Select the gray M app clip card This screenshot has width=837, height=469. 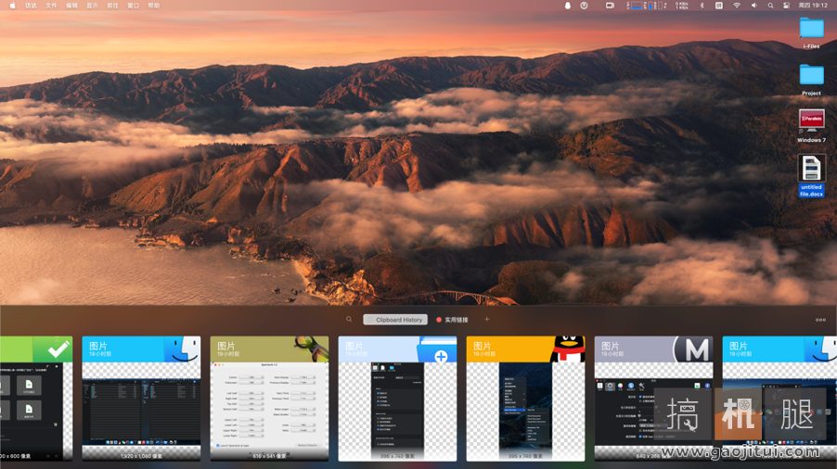pyautogui.click(x=654, y=399)
